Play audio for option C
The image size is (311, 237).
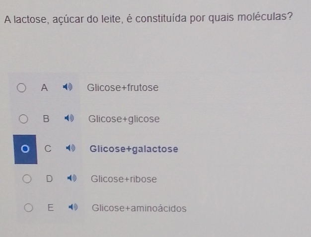71,149
